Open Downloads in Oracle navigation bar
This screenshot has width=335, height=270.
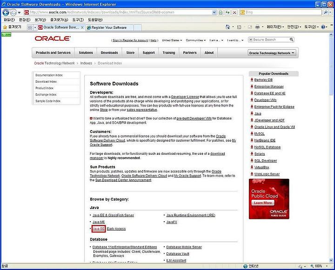coord(109,53)
